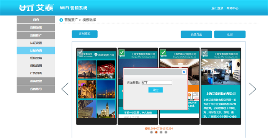Jump to the first carousel page dot
268x138 pixels.
pyautogui.click(x=152, y=132)
